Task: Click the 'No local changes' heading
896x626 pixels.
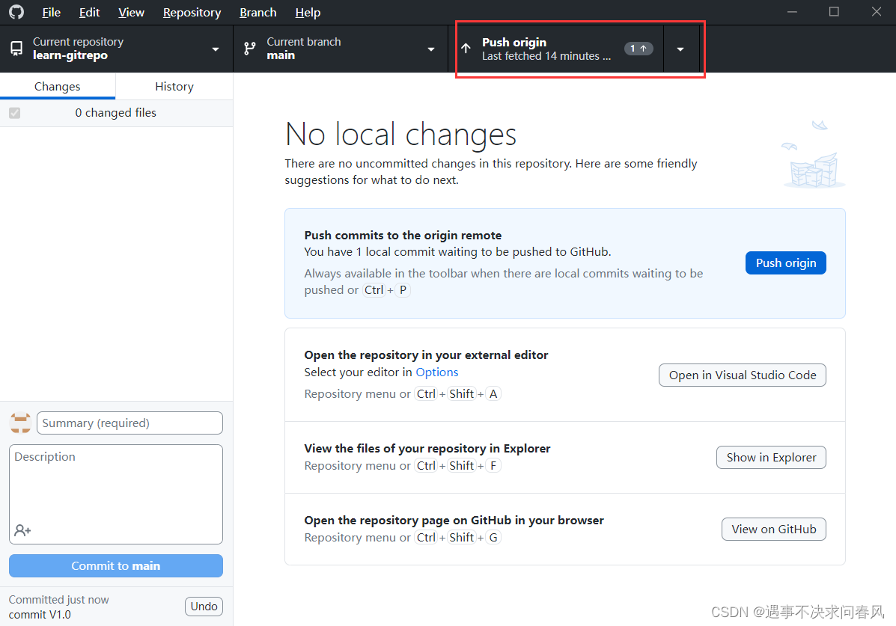Action: point(400,135)
